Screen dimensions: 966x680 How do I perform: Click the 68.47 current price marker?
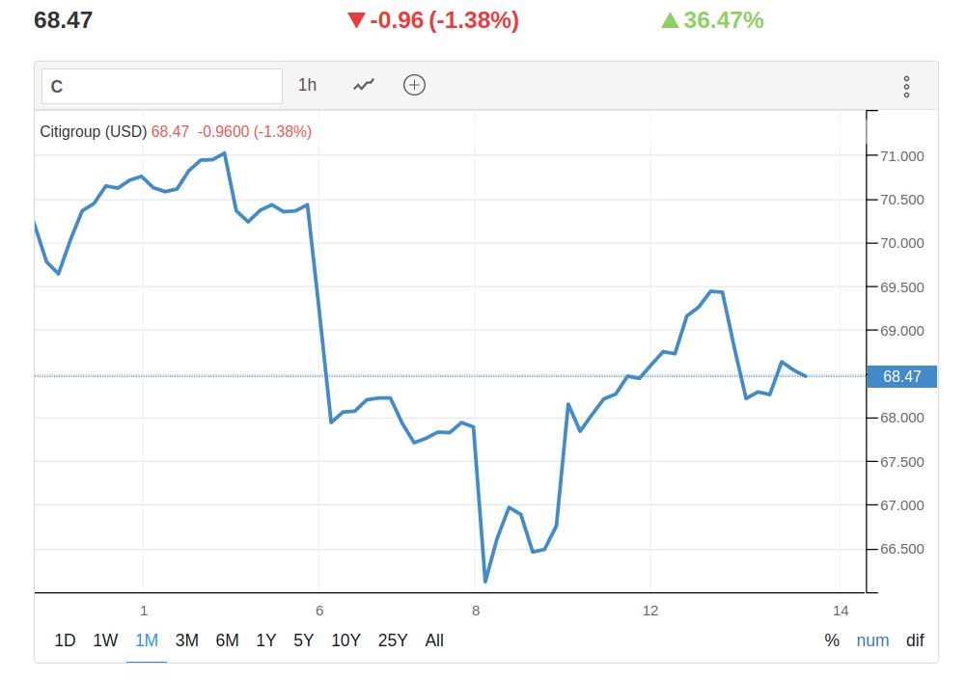[902, 376]
